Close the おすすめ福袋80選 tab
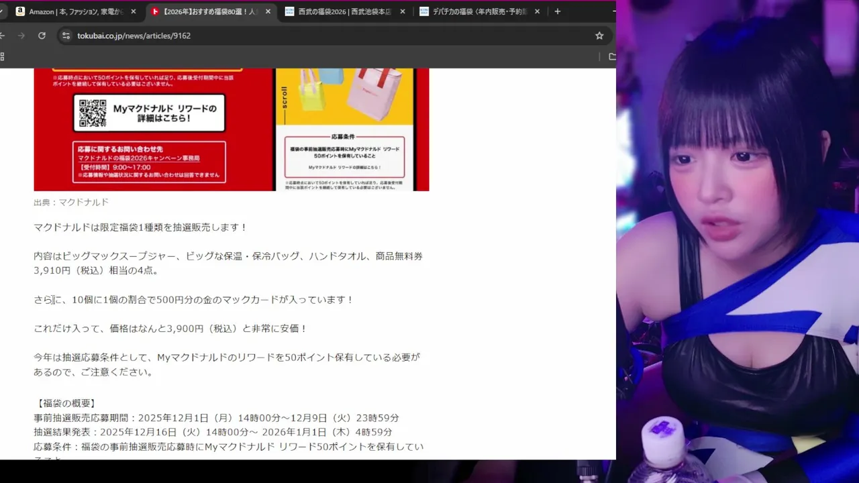 [268, 11]
